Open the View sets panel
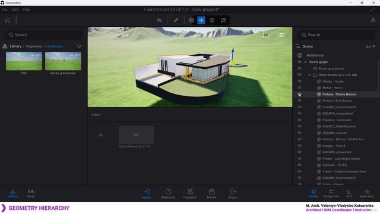The image size is (380, 214). 367,194
